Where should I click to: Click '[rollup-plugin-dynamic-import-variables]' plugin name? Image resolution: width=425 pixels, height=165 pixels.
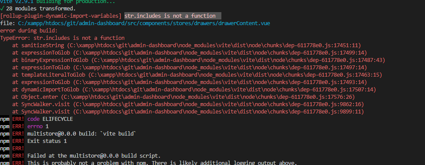(x=61, y=16)
